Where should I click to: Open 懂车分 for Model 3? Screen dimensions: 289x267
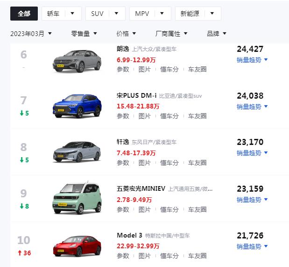[x=169, y=256]
